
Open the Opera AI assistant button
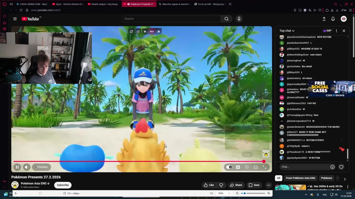click(x=344, y=10)
